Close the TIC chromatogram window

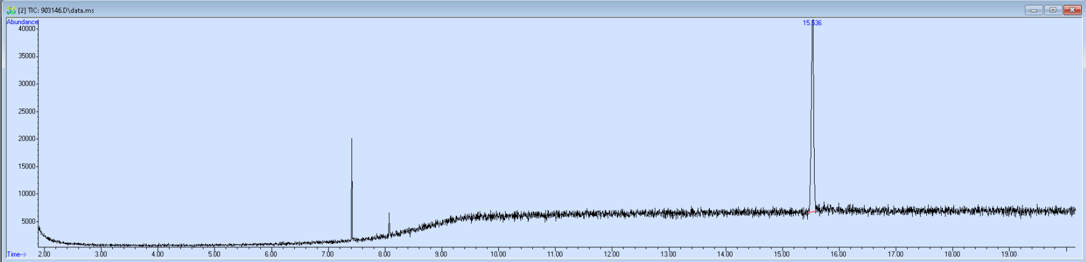[x=1072, y=10]
